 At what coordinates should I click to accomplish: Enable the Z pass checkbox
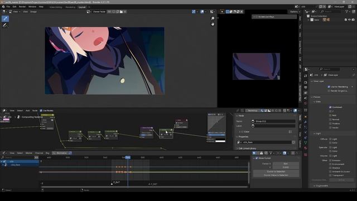[330, 111]
